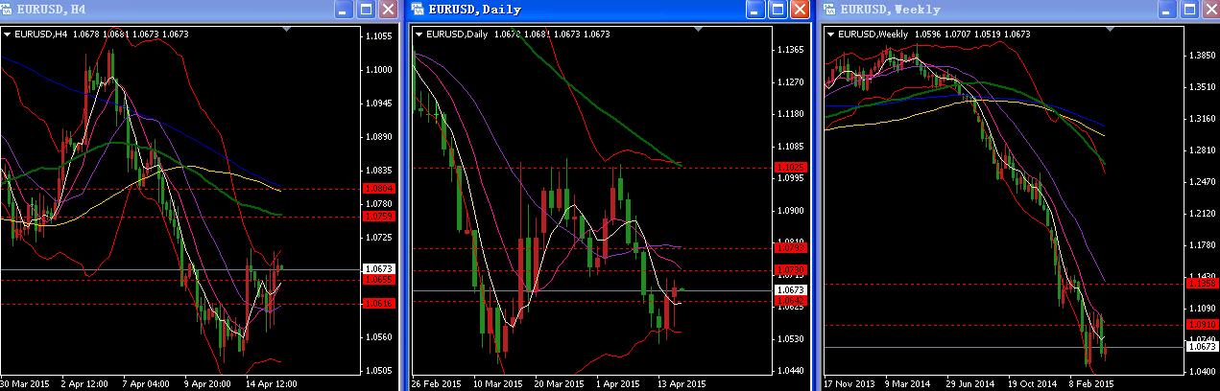Expand the triangle beside EURUSD,Daily chart label
1220x391 pixels.
pyautogui.click(x=419, y=34)
